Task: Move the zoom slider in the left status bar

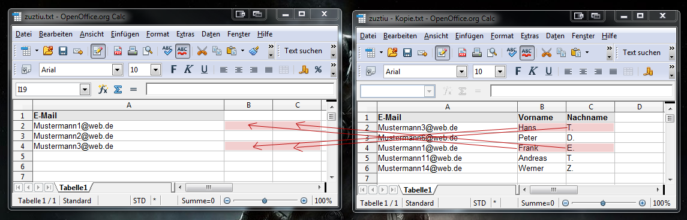Action: pyautogui.click(x=264, y=201)
